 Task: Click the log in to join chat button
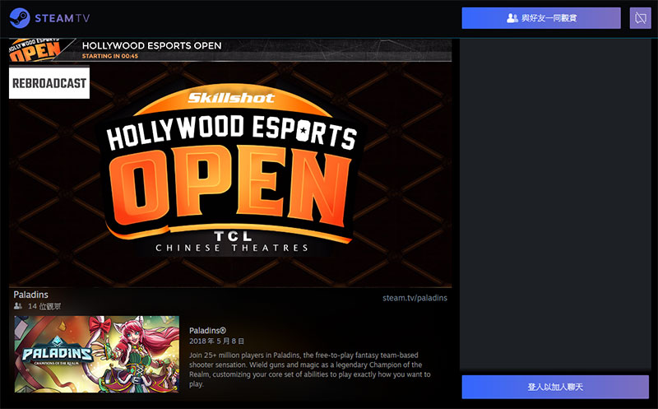555,387
